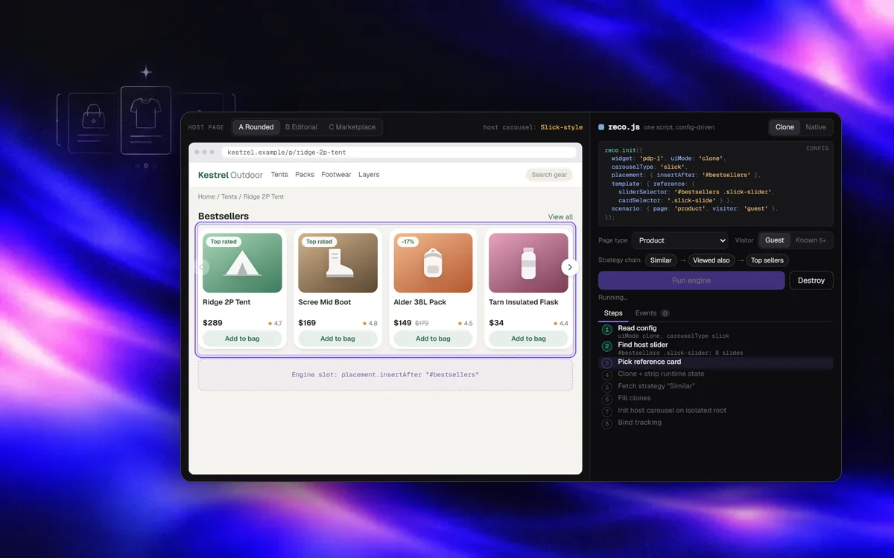Add Alder 38L Pack to bag
The height and width of the screenshot is (558, 894).
pyautogui.click(x=433, y=339)
